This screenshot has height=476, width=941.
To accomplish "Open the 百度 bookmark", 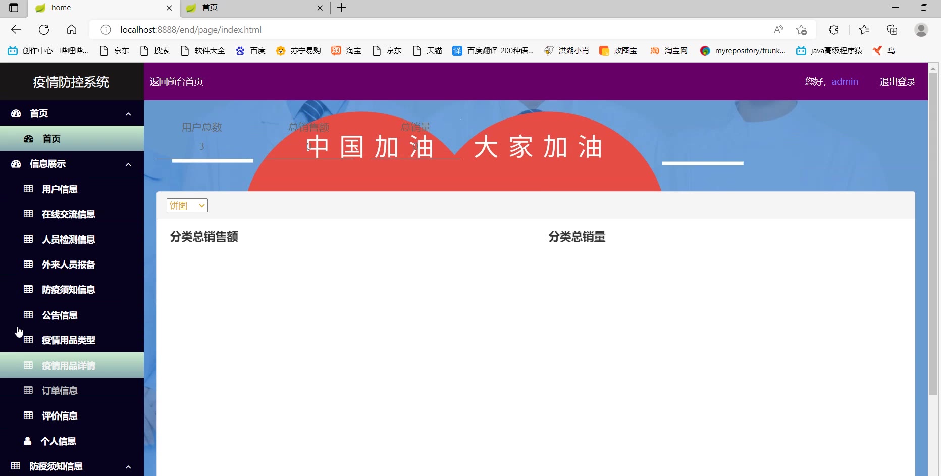I will tap(250, 51).
